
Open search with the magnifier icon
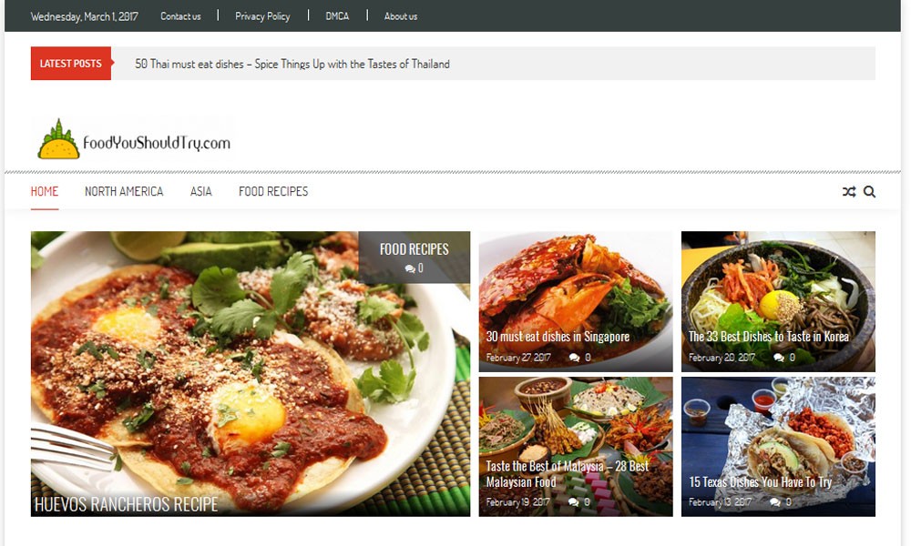pyautogui.click(x=869, y=192)
